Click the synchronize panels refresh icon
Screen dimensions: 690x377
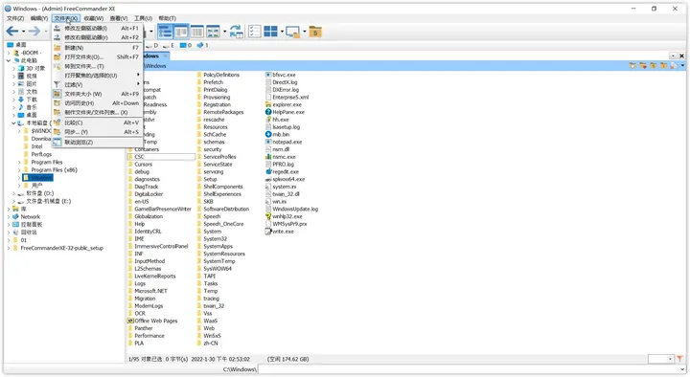[x=237, y=32]
